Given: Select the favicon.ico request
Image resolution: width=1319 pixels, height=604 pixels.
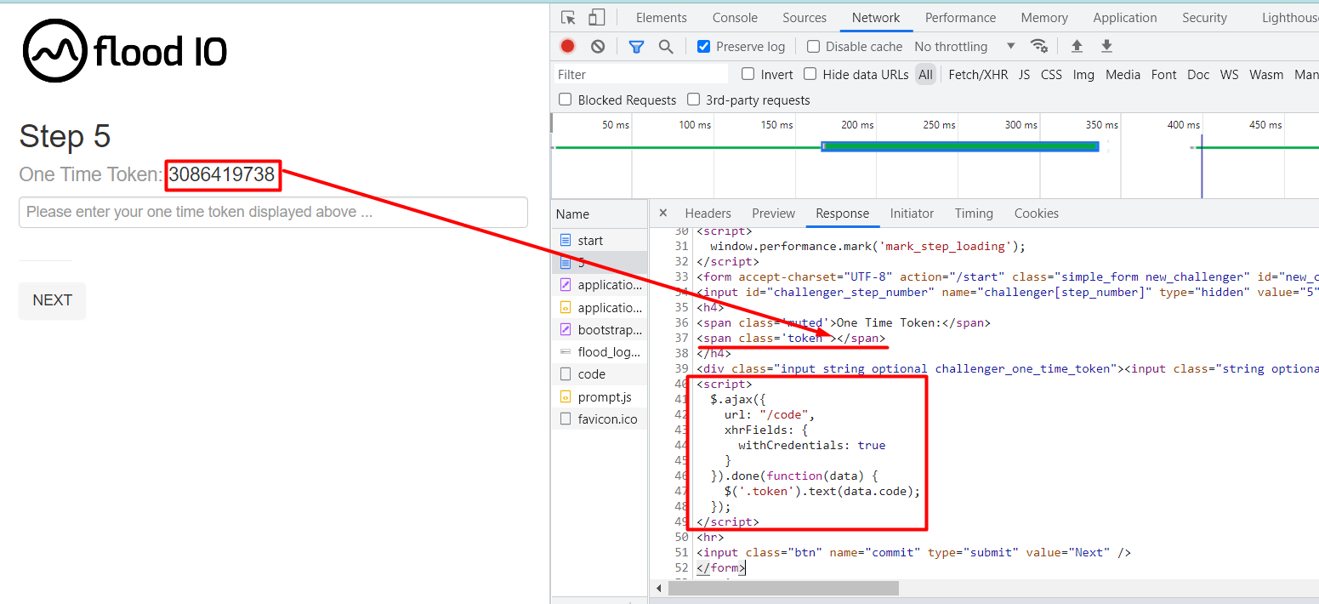Looking at the screenshot, I should click(600, 419).
